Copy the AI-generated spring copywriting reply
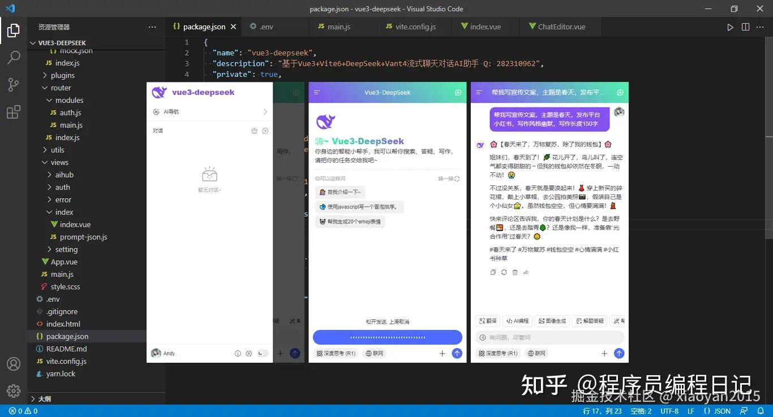Viewport: 773px width, 417px height. [x=493, y=272]
